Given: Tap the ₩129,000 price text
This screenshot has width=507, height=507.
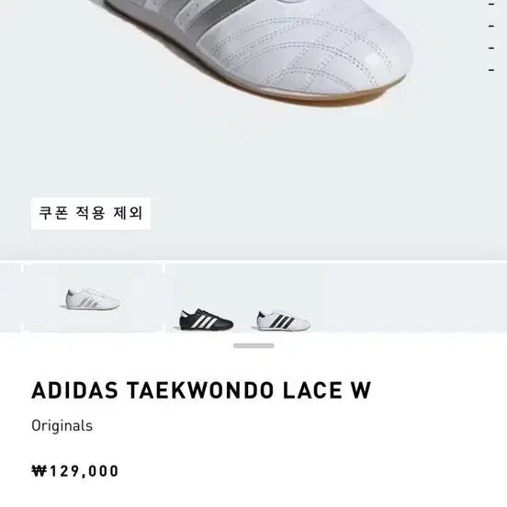Looking at the screenshot, I should pyautogui.click(x=75, y=471).
